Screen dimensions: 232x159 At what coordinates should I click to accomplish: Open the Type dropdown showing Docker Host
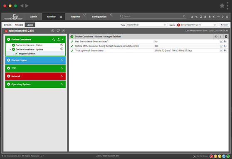tap(146, 25)
